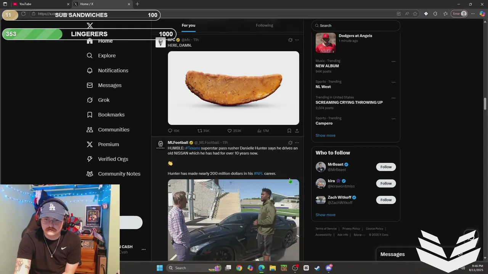
Task: Open Edge tab actions menu
Action: (5, 4)
